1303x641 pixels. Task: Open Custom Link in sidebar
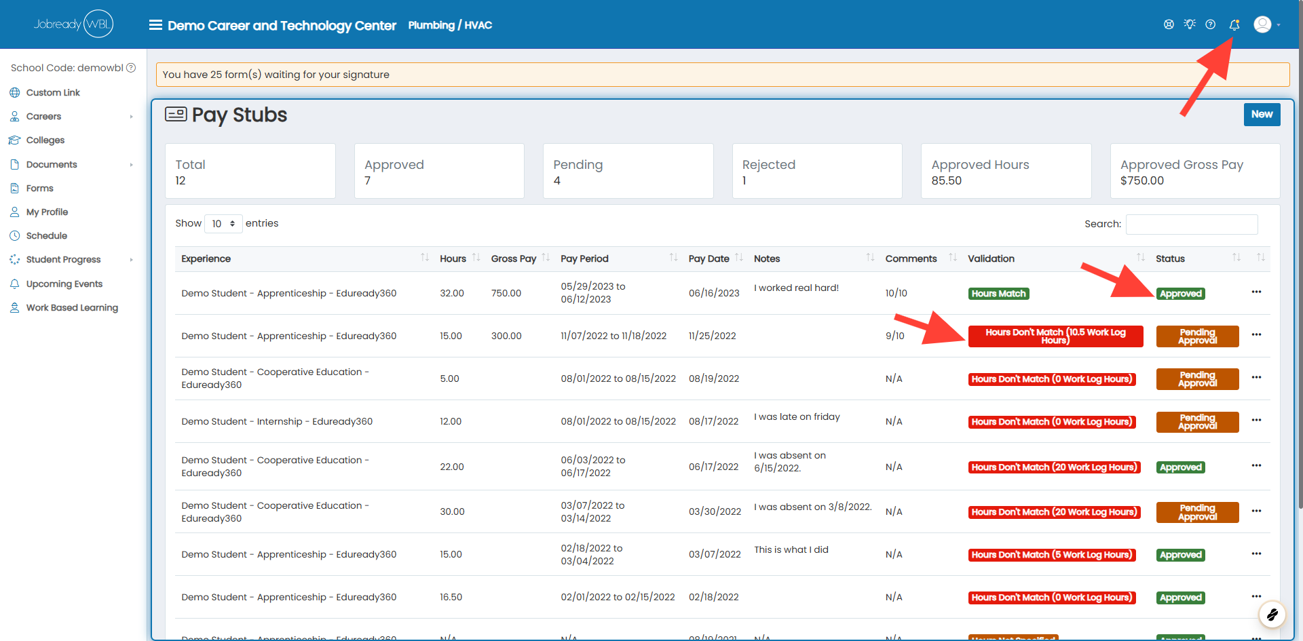[53, 92]
